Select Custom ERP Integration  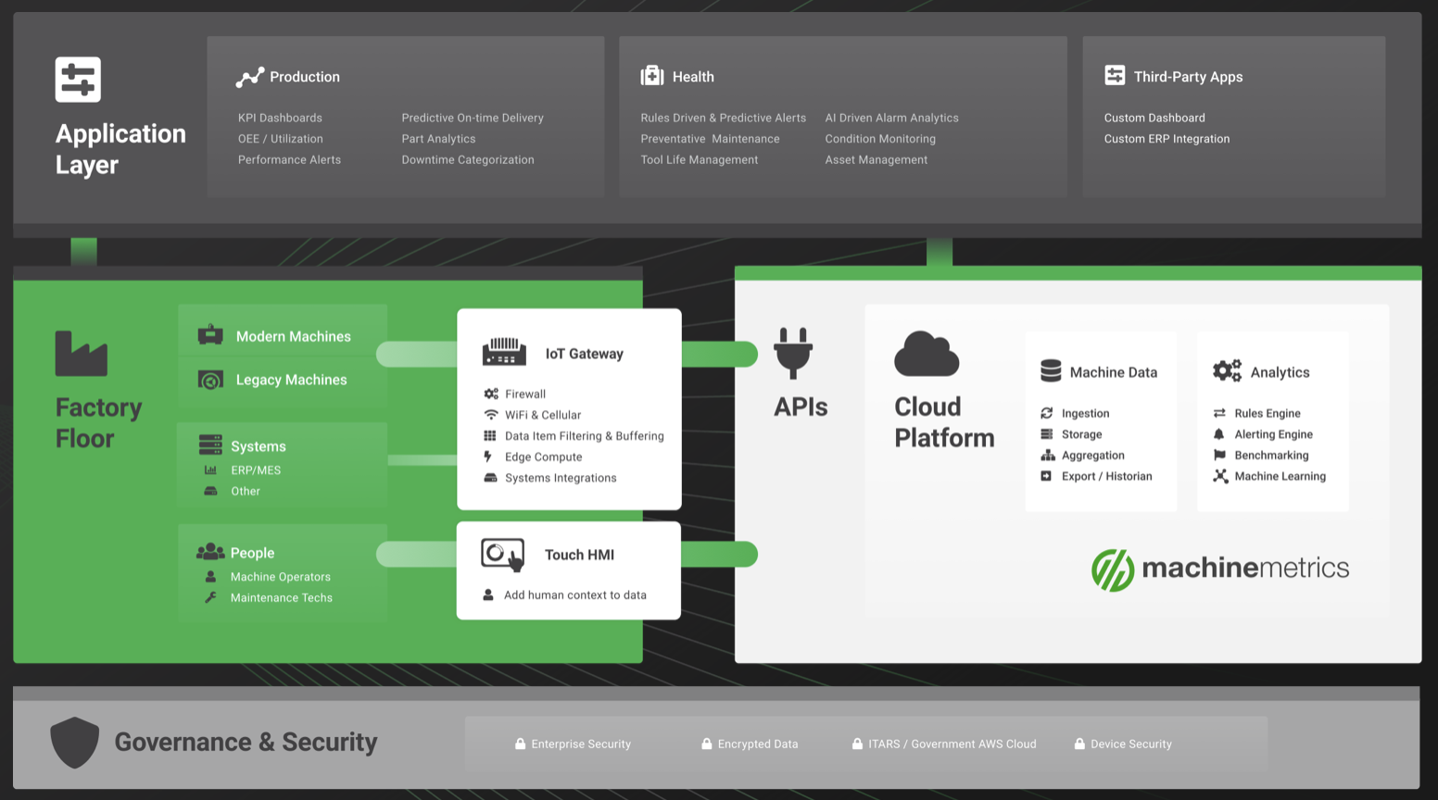click(1167, 139)
